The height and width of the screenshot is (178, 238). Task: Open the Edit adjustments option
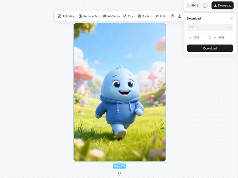click(160, 16)
